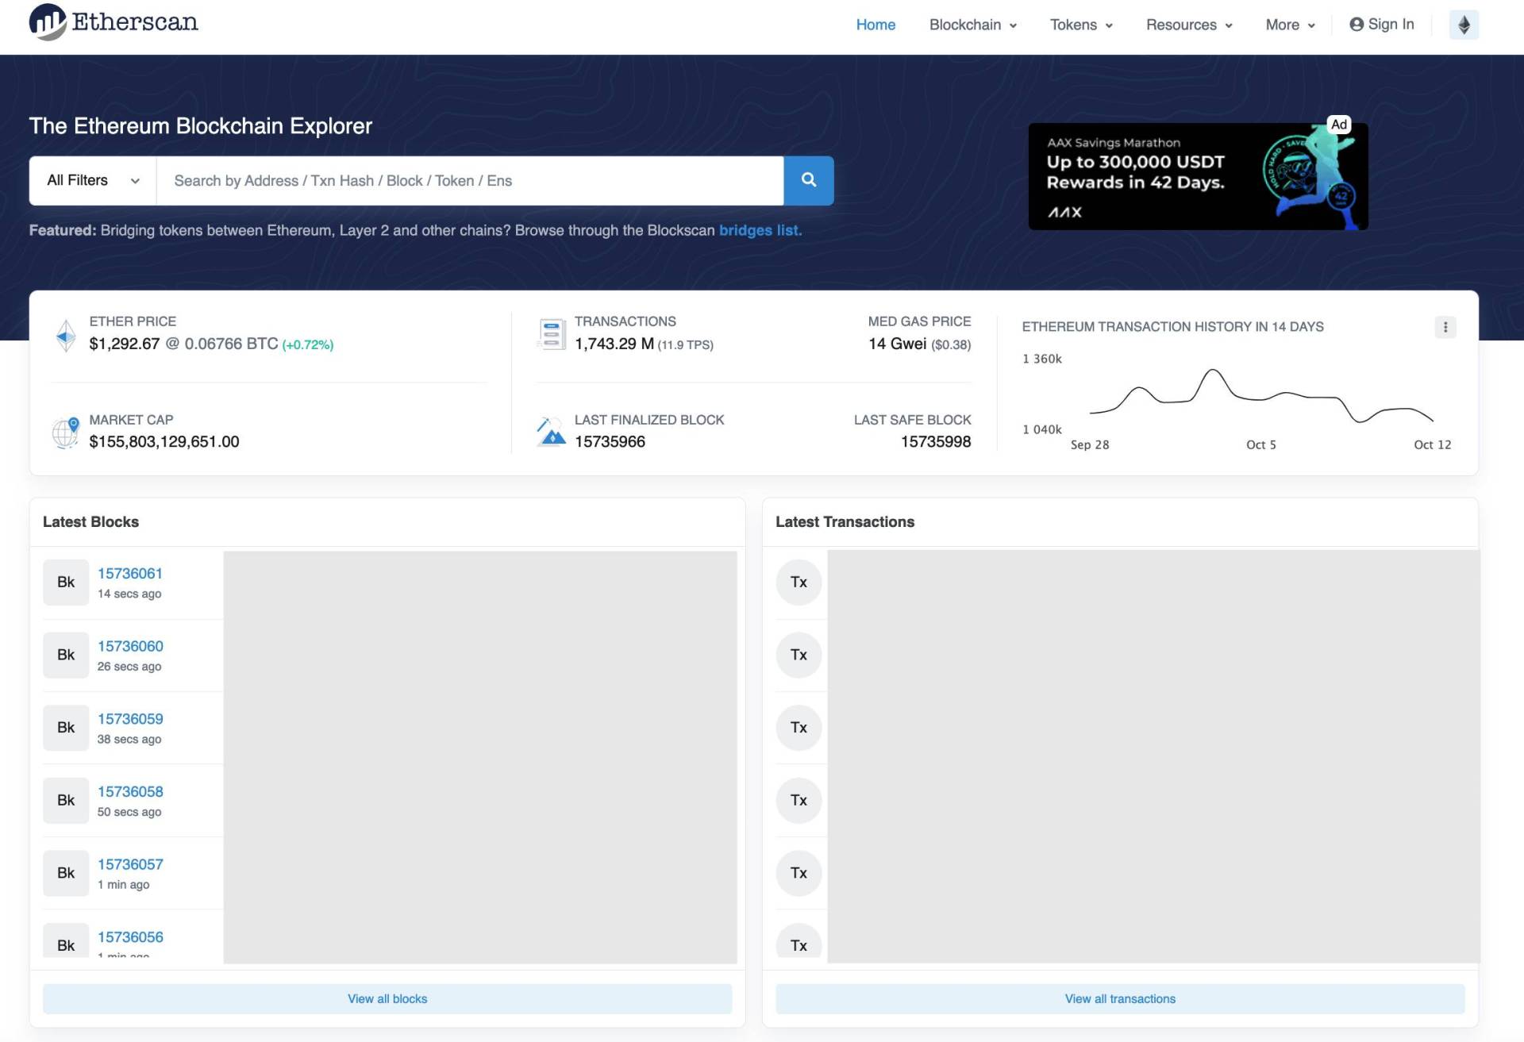1524x1042 pixels.
Task: Click the Etherscan logo
Action: pyautogui.click(x=114, y=22)
